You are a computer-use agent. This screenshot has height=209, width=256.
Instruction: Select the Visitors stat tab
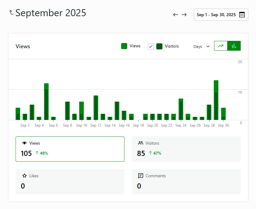[186, 149]
